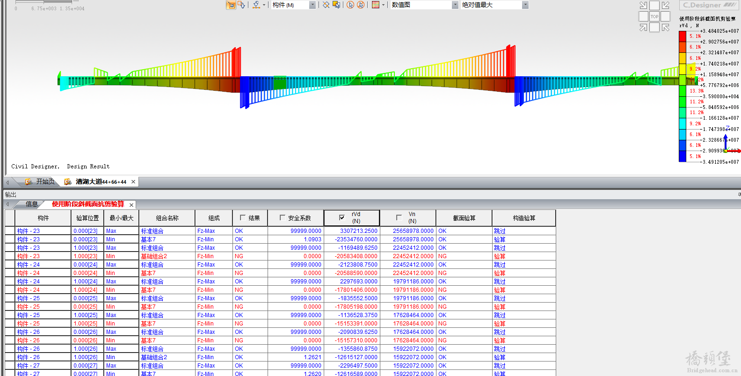Click the colored grid contour icon
741x376 pixels.
point(376,5)
